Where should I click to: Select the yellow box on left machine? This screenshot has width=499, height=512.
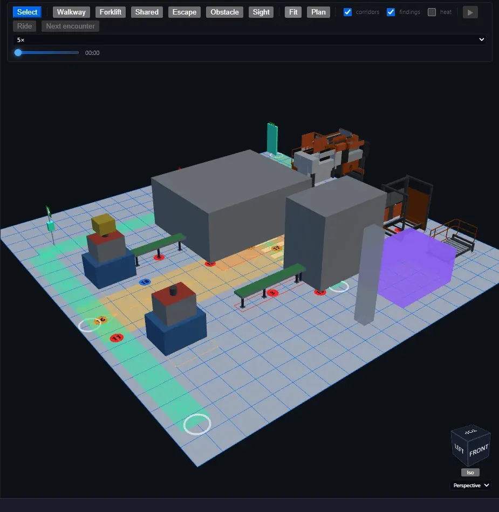[104, 224]
